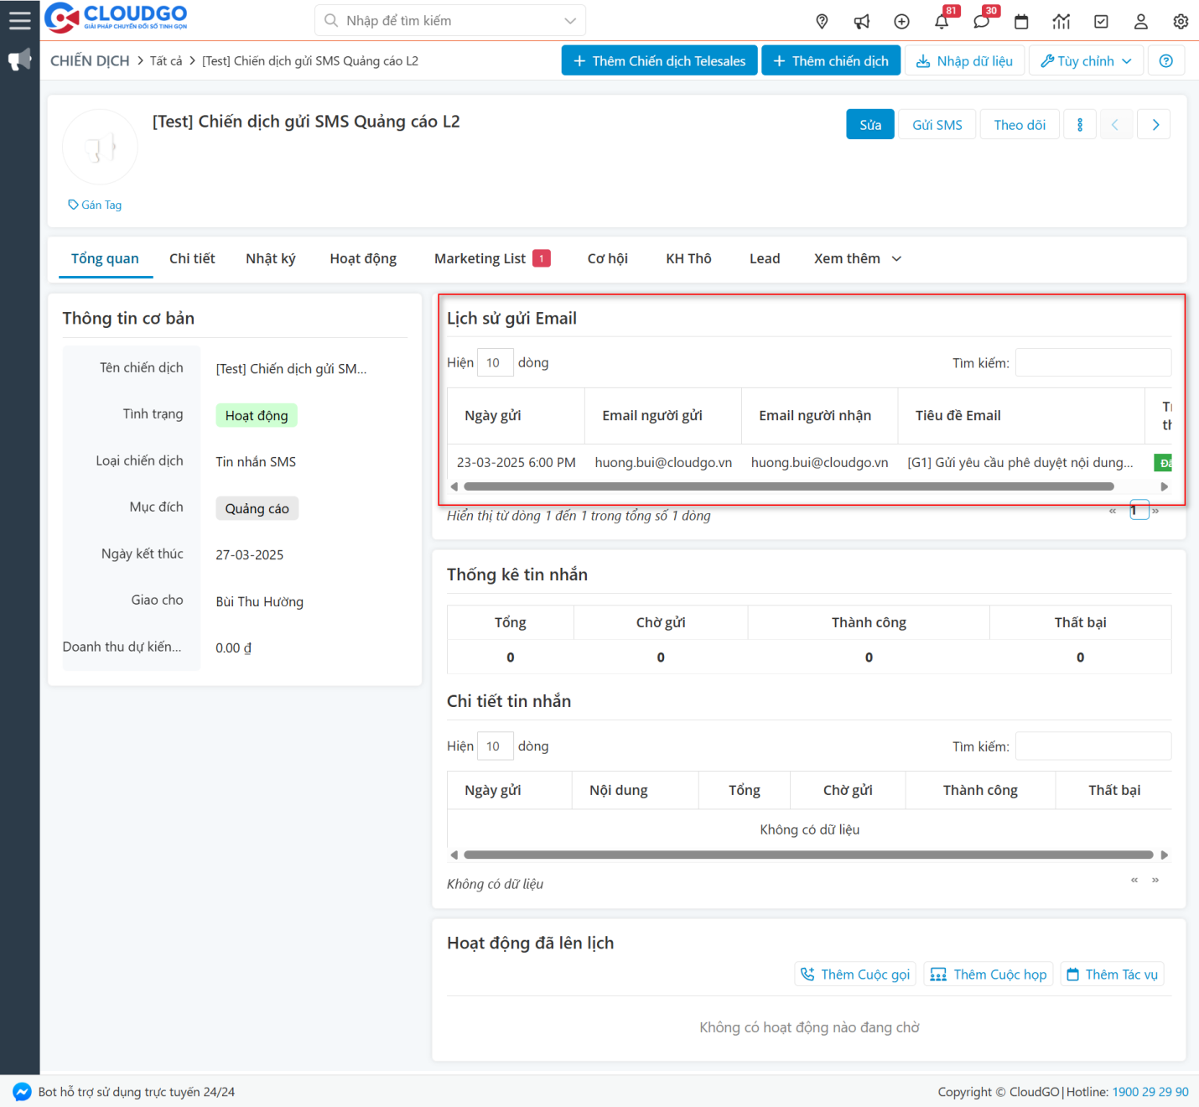This screenshot has width=1199, height=1107.
Task: Click the email history horizontal scrollbar
Action: (x=788, y=486)
